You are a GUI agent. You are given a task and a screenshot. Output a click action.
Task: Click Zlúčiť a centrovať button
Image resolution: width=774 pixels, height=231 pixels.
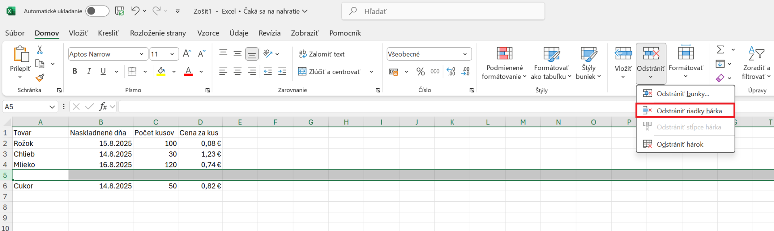coord(329,72)
